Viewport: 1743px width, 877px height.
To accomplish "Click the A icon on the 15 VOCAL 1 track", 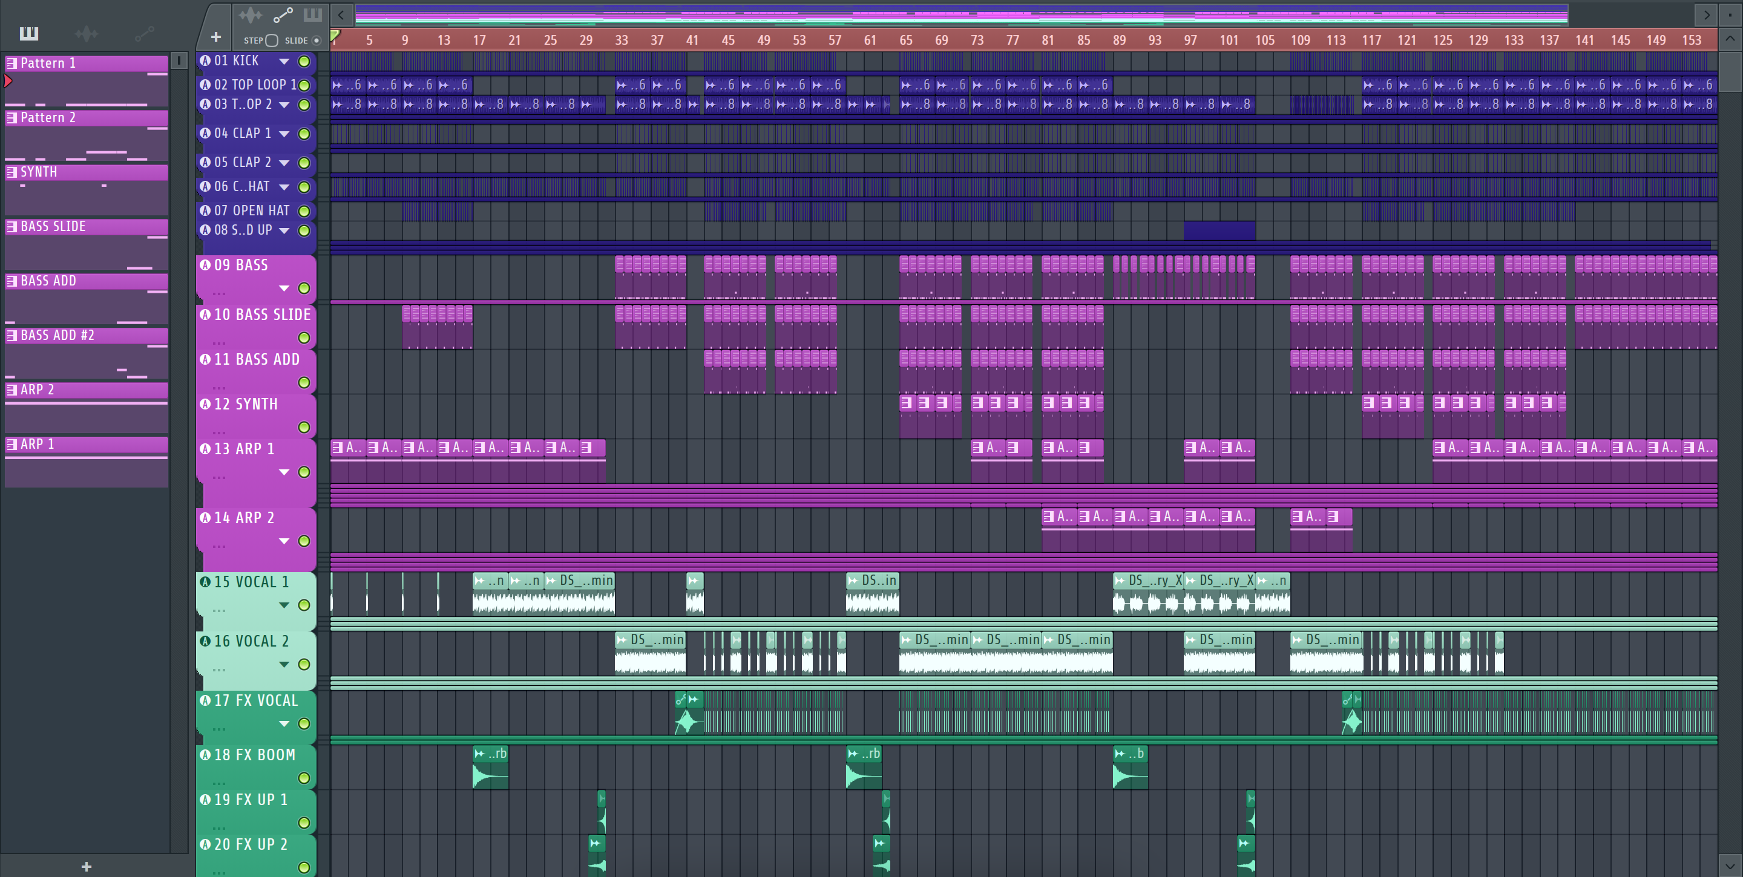I will coord(205,581).
